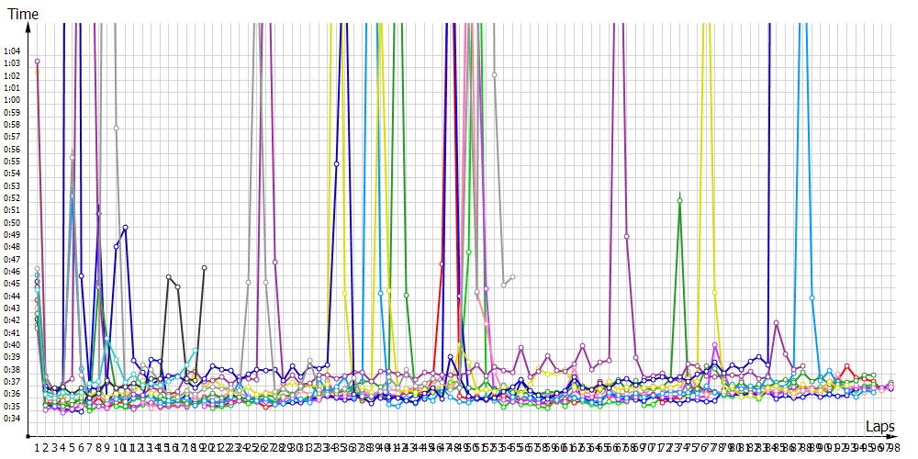This screenshot has height=459, width=918.
Task: Click the yellow data point at 1:02 on lap 1
Action: point(37,73)
